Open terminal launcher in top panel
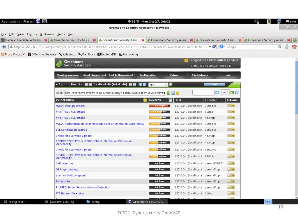Viewport: 298px width, 223px height. (45, 21)
